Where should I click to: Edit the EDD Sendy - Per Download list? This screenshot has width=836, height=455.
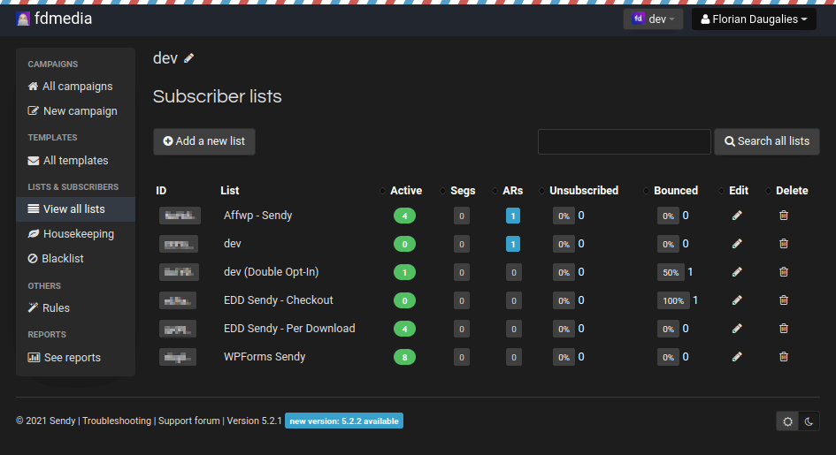737,329
